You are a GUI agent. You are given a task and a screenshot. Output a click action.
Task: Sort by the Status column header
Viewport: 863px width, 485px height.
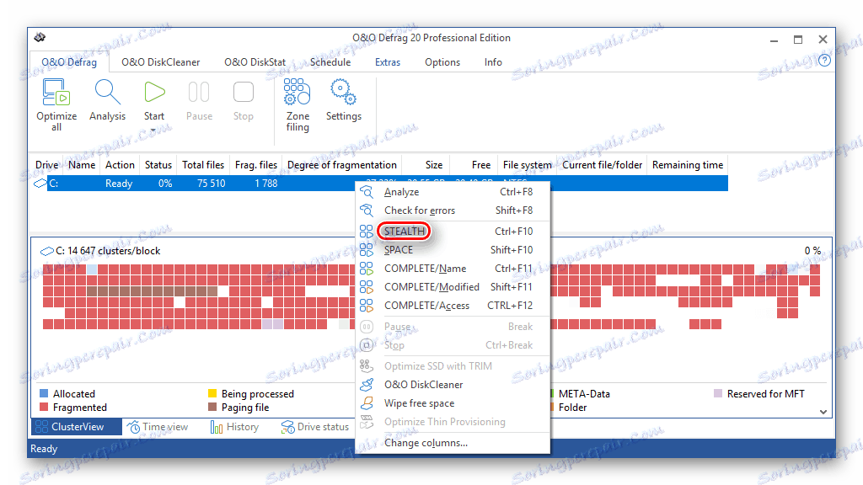tap(158, 165)
